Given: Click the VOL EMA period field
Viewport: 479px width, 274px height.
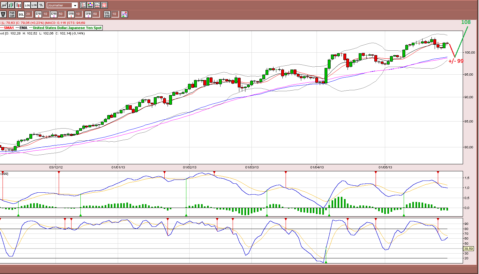Looking at the screenshot, I should click(x=115, y=14).
